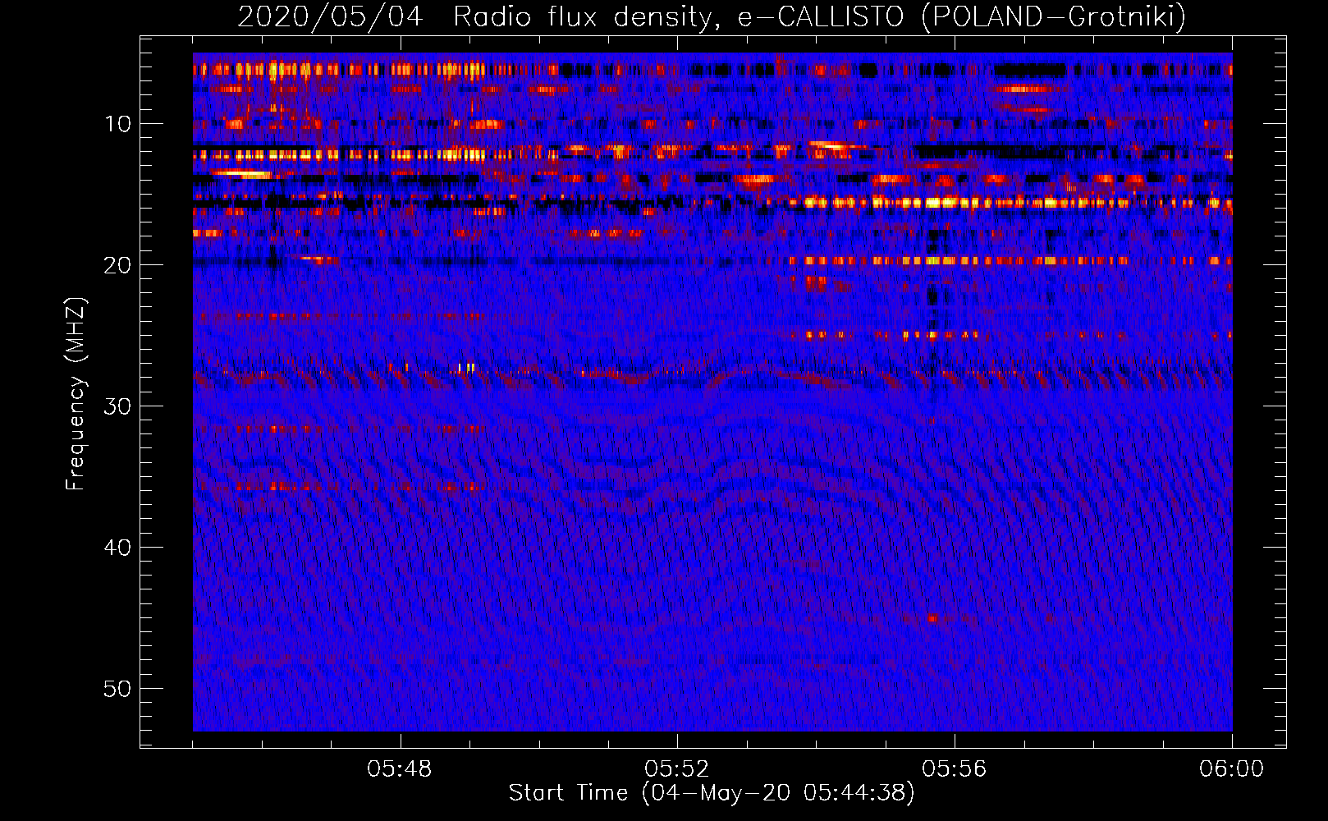Viewport: 1328px width, 821px height.
Task: Click the '50' frequency tick label
Action: pyautogui.click(x=117, y=689)
